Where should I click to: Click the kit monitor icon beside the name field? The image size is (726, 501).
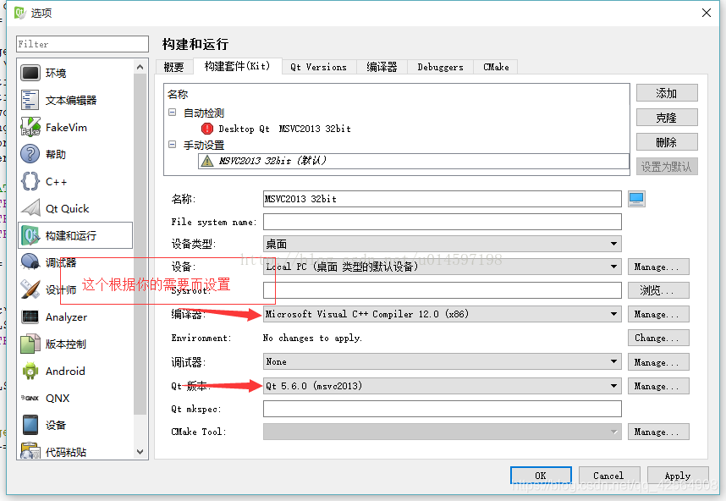coord(636,199)
